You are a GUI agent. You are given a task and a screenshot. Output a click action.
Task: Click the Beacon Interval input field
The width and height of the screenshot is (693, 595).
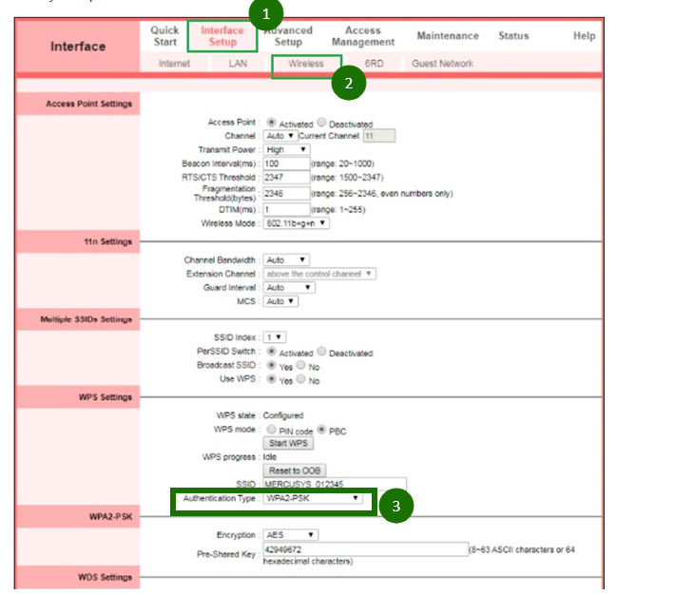click(286, 163)
